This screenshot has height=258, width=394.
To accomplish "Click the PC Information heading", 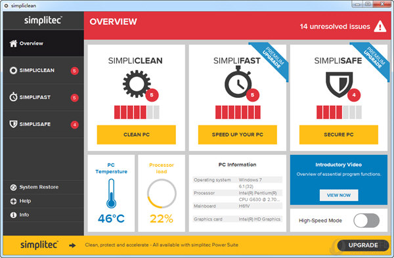I will coord(238,165).
